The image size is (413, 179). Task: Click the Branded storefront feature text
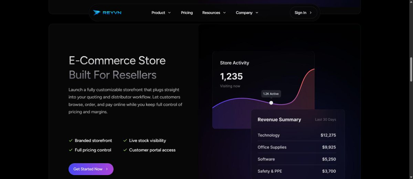[93, 141]
